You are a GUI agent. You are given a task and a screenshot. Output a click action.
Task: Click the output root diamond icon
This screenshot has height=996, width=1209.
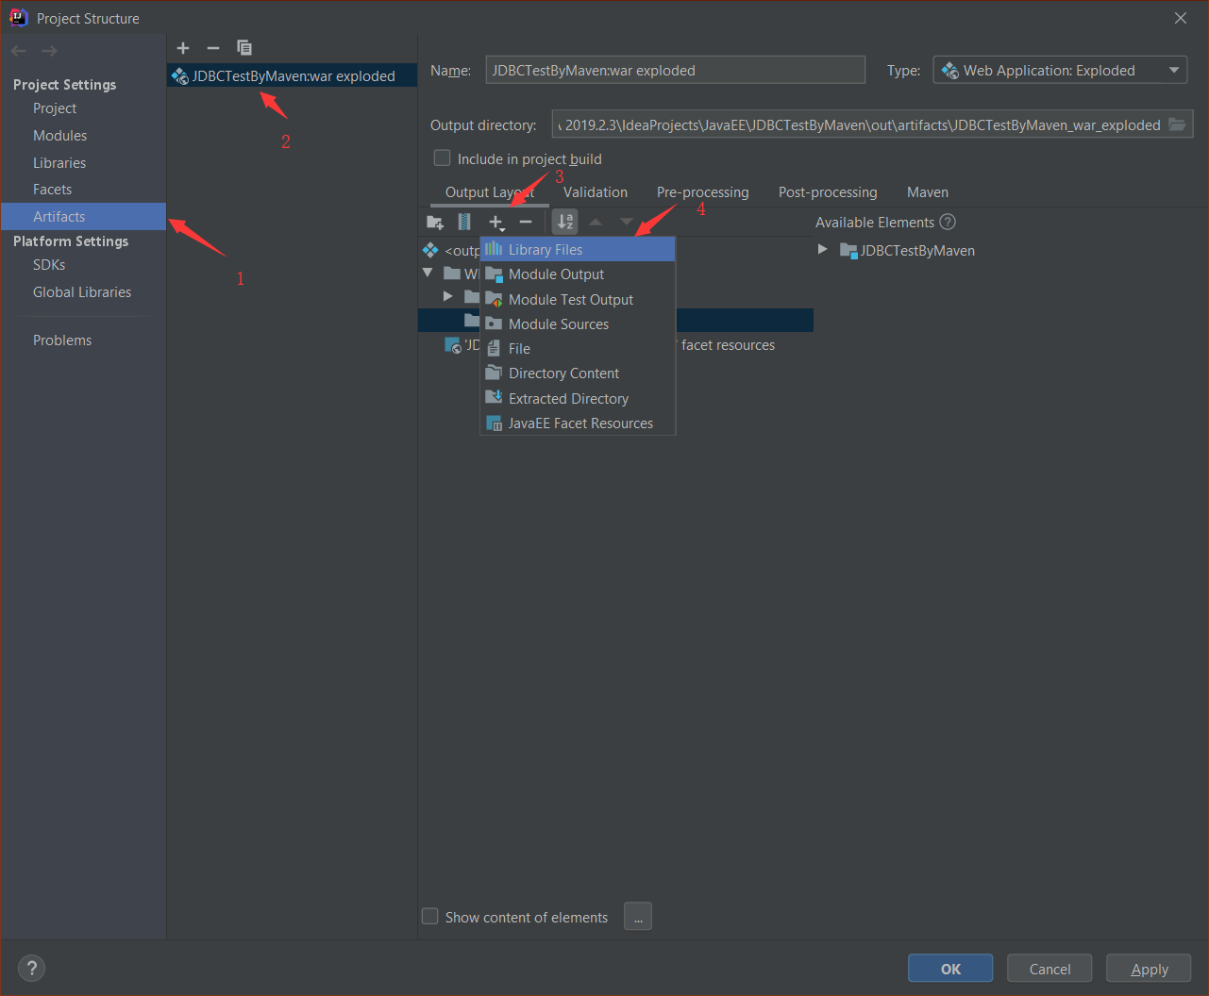(x=430, y=250)
